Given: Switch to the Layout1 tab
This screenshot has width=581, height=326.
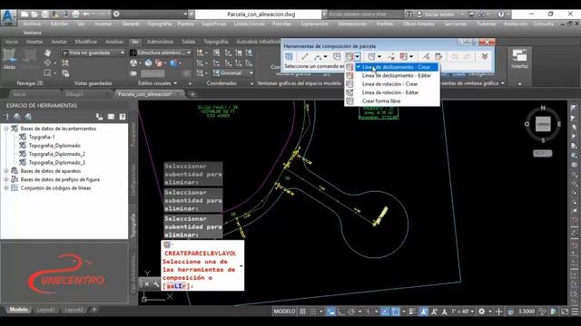Looking at the screenshot, I should 46,310.
